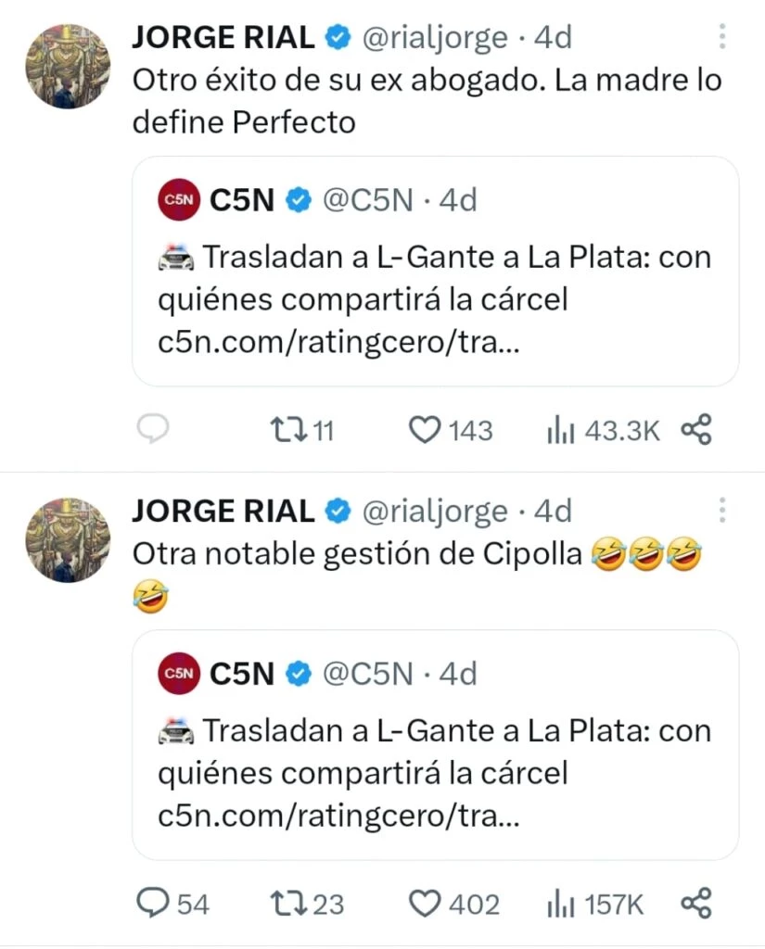Viewport: 765px width, 949px height.
Task: Share the Cipolla tweet
Action: [695, 904]
